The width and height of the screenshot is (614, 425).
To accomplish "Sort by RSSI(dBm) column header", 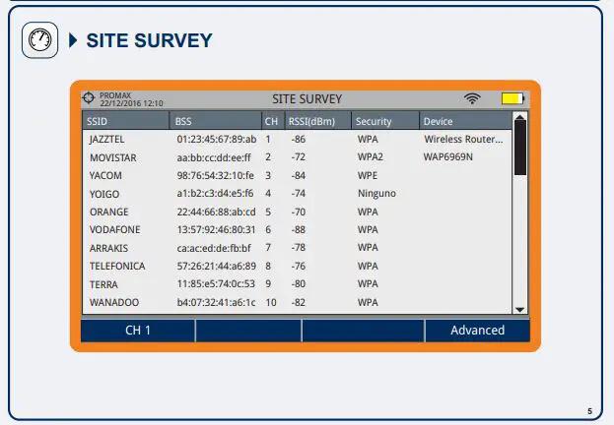I will point(317,121).
